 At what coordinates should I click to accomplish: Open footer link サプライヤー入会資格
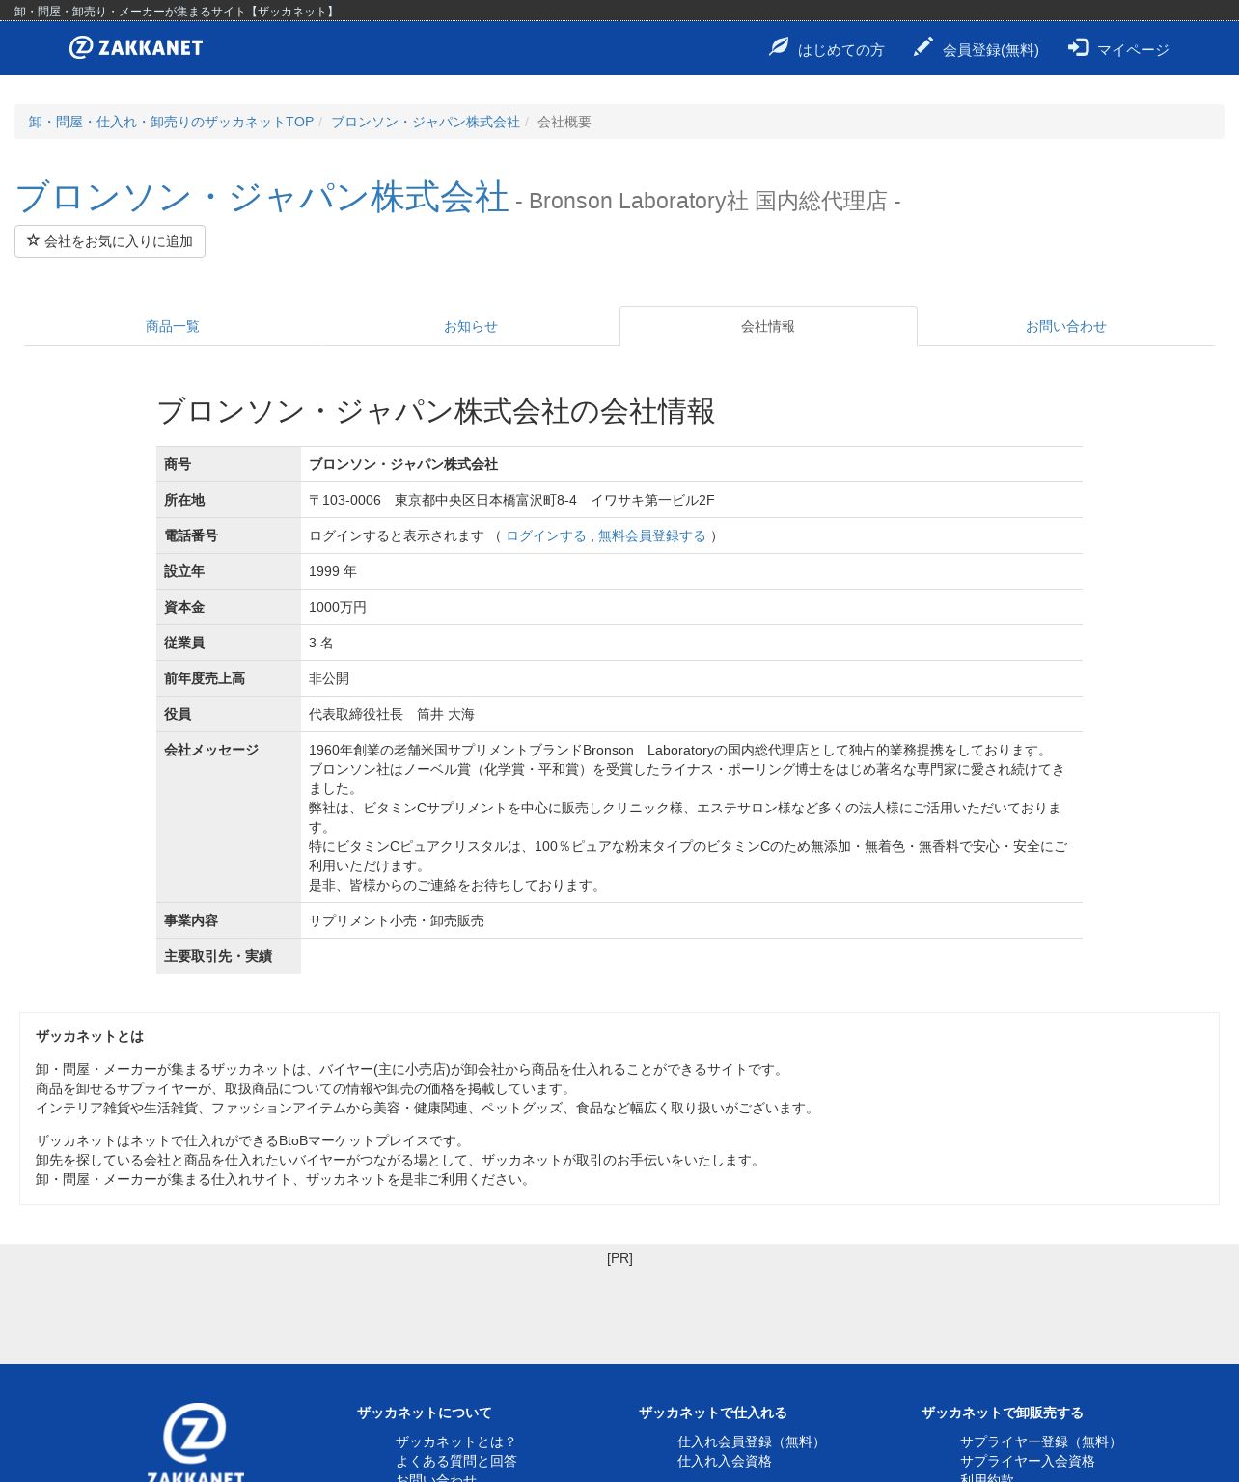1028,1461
